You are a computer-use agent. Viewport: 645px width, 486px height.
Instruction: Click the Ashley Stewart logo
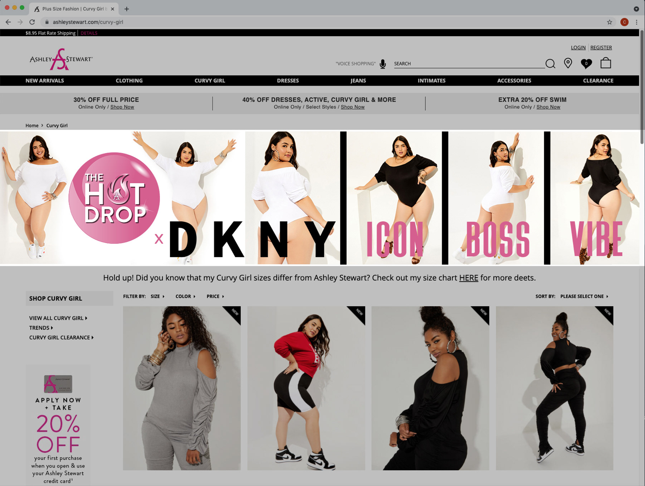[61, 59]
